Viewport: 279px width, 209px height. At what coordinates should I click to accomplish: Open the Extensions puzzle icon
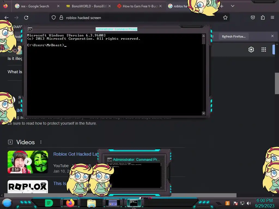tap(263, 17)
